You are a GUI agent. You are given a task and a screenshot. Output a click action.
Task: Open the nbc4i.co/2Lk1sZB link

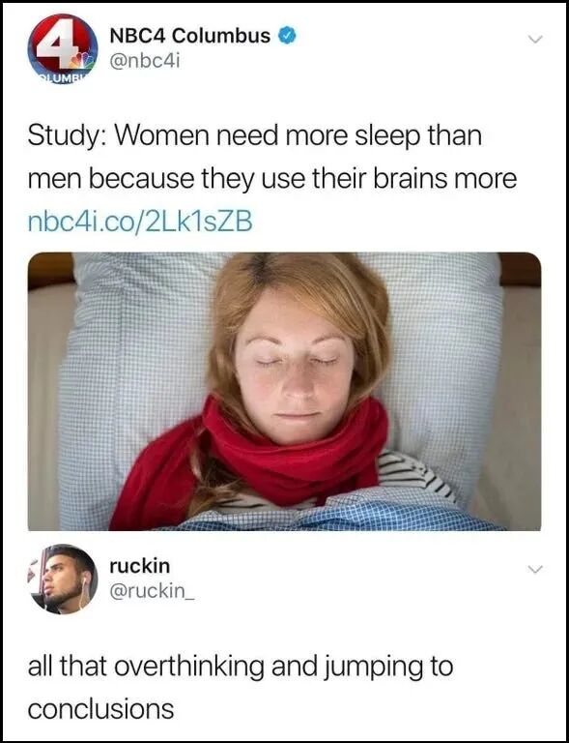coord(139,222)
